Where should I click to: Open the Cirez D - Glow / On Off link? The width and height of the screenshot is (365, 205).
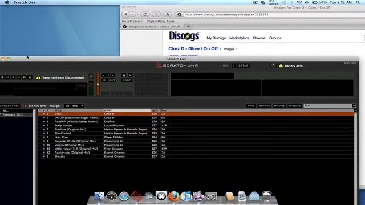193,48
